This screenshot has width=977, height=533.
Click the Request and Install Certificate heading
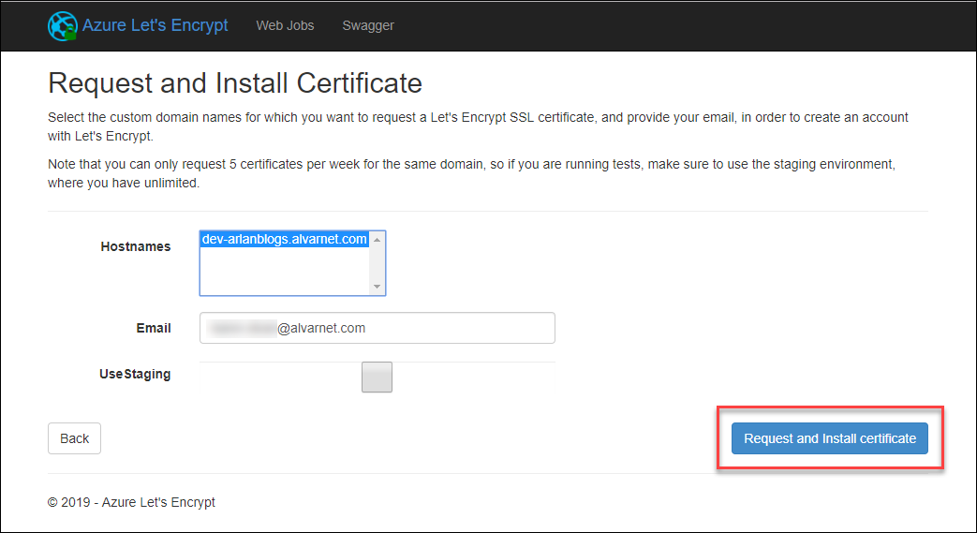click(x=235, y=83)
